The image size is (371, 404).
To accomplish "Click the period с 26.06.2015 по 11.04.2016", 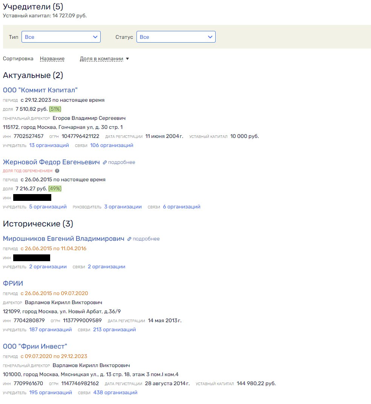I will [54, 249].
